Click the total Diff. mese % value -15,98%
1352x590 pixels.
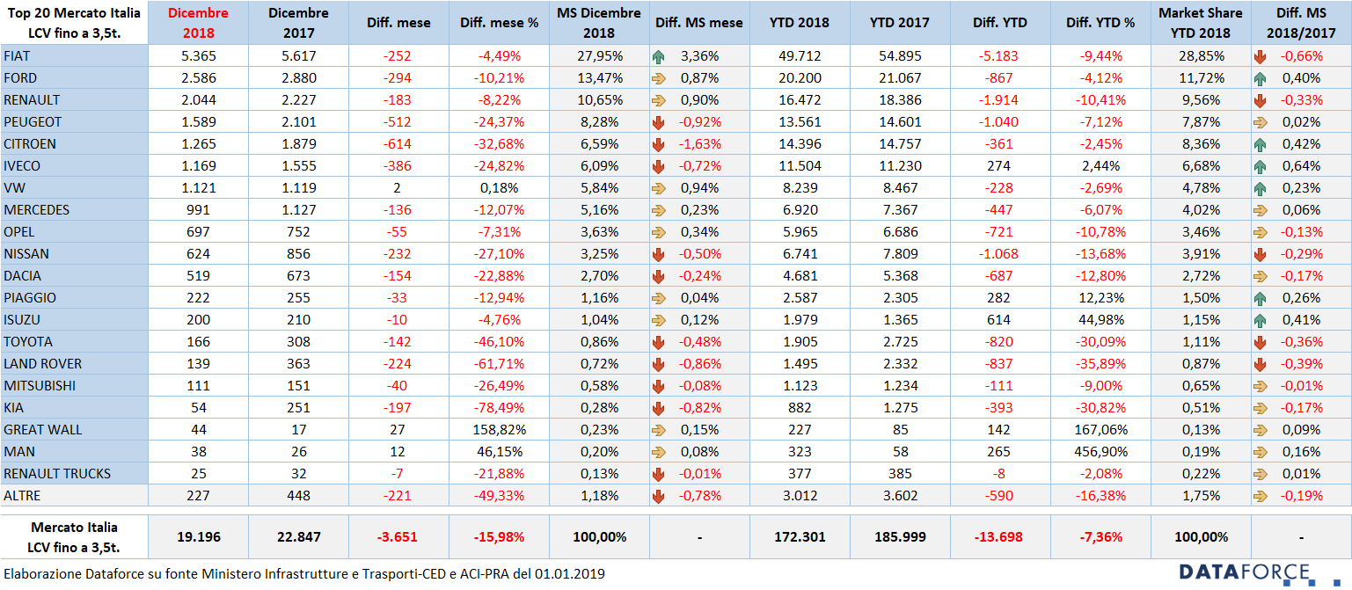click(x=499, y=536)
